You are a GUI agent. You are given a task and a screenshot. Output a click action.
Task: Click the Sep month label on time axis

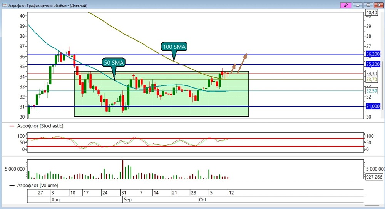coord(127,200)
